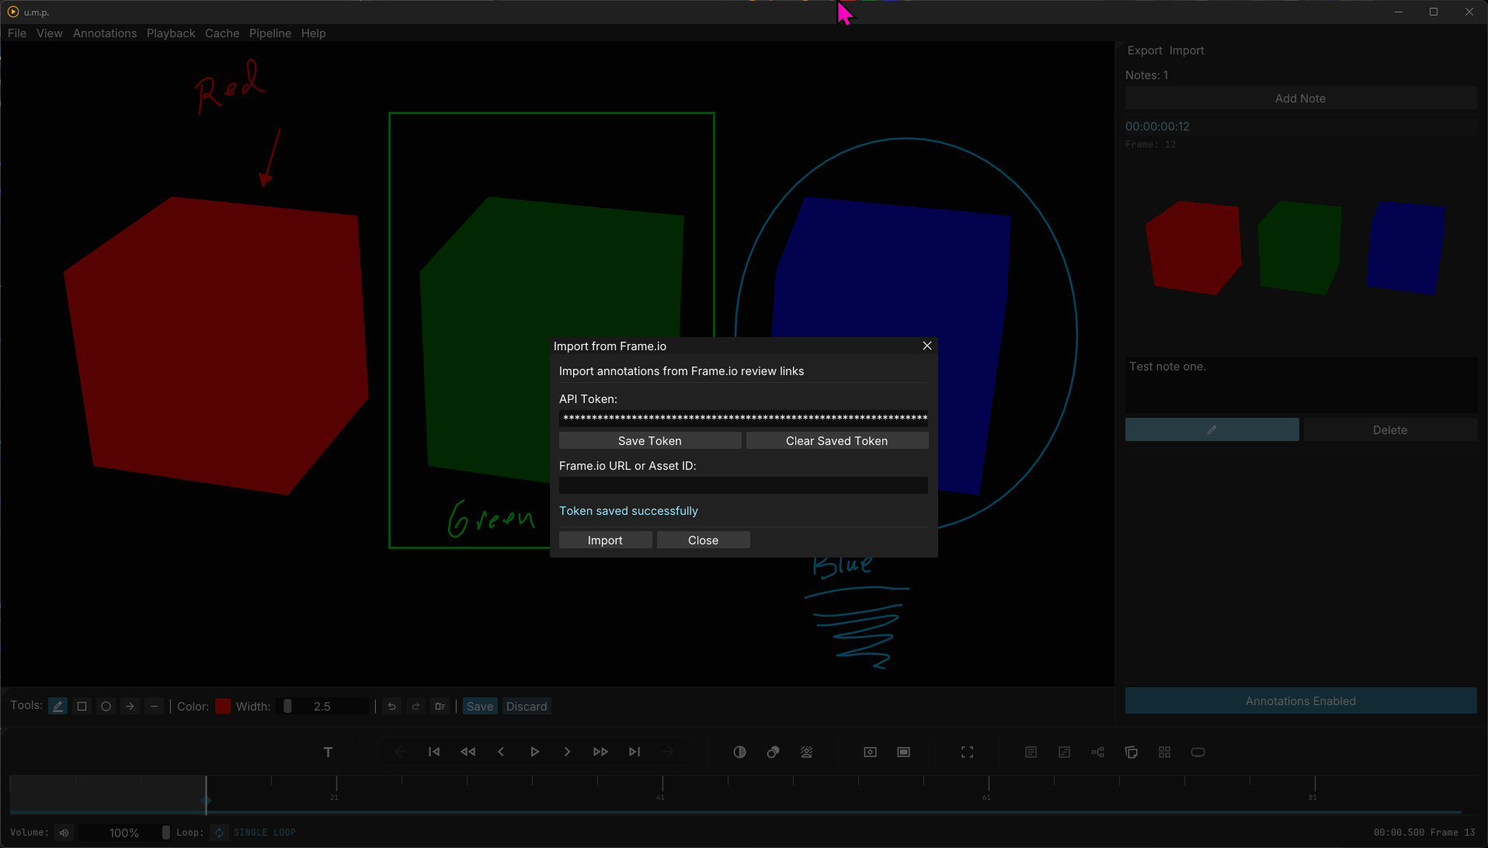The height and width of the screenshot is (848, 1488).
Task: Toggle the Annotations Enabled button
Action: click(x=1300, y=701)
